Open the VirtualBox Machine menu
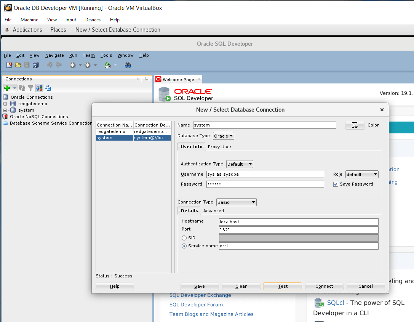414x322 pixels. [x=29, y=20]
